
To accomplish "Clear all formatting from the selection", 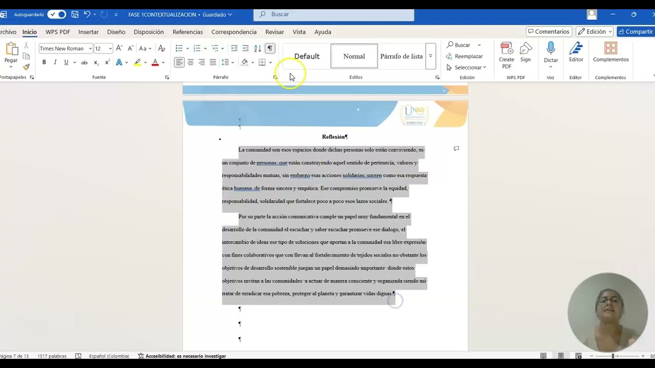I will pos(162,48).
